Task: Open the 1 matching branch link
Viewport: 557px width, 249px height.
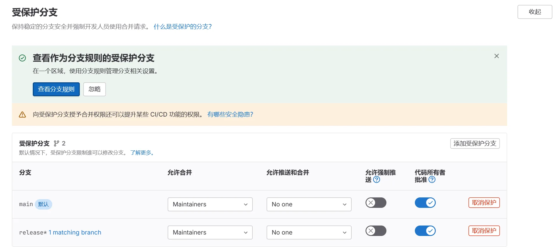Action: tap(75, 232)
